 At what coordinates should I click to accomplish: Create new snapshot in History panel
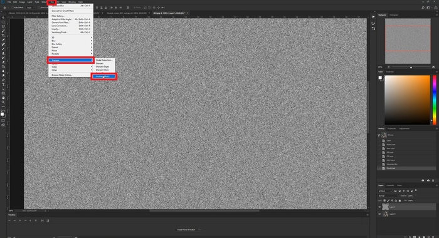(428, 180)
